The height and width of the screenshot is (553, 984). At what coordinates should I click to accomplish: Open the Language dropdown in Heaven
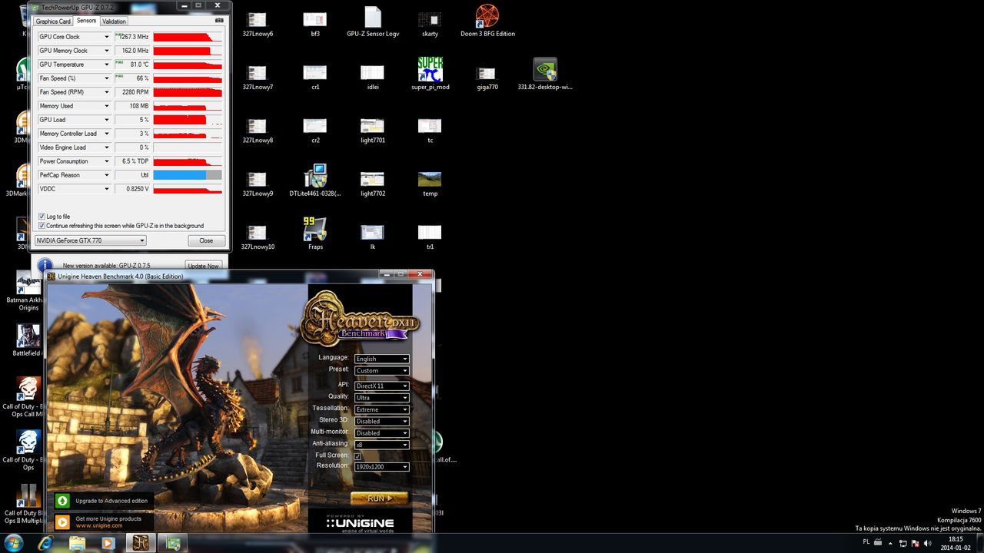point(381,359)
